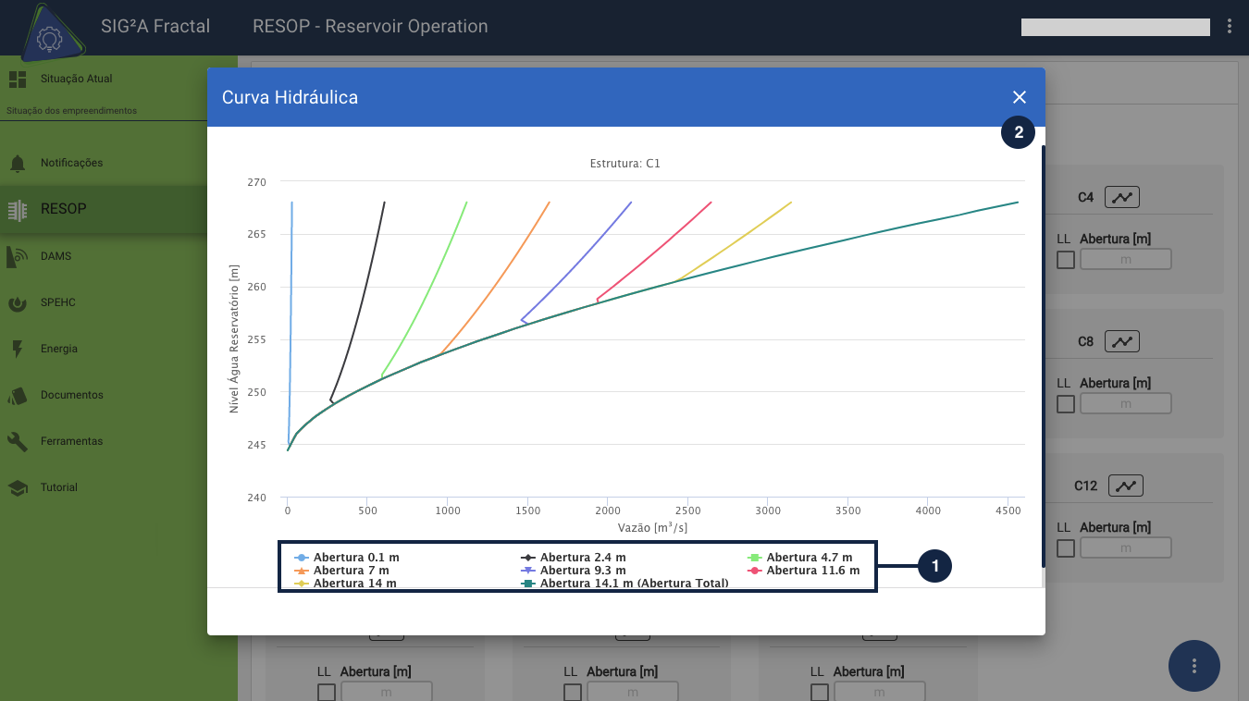
Task: Select Situação Atual in the sidebar
Action: point(76,79)
